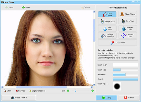Cancel the photo edits

129,98
